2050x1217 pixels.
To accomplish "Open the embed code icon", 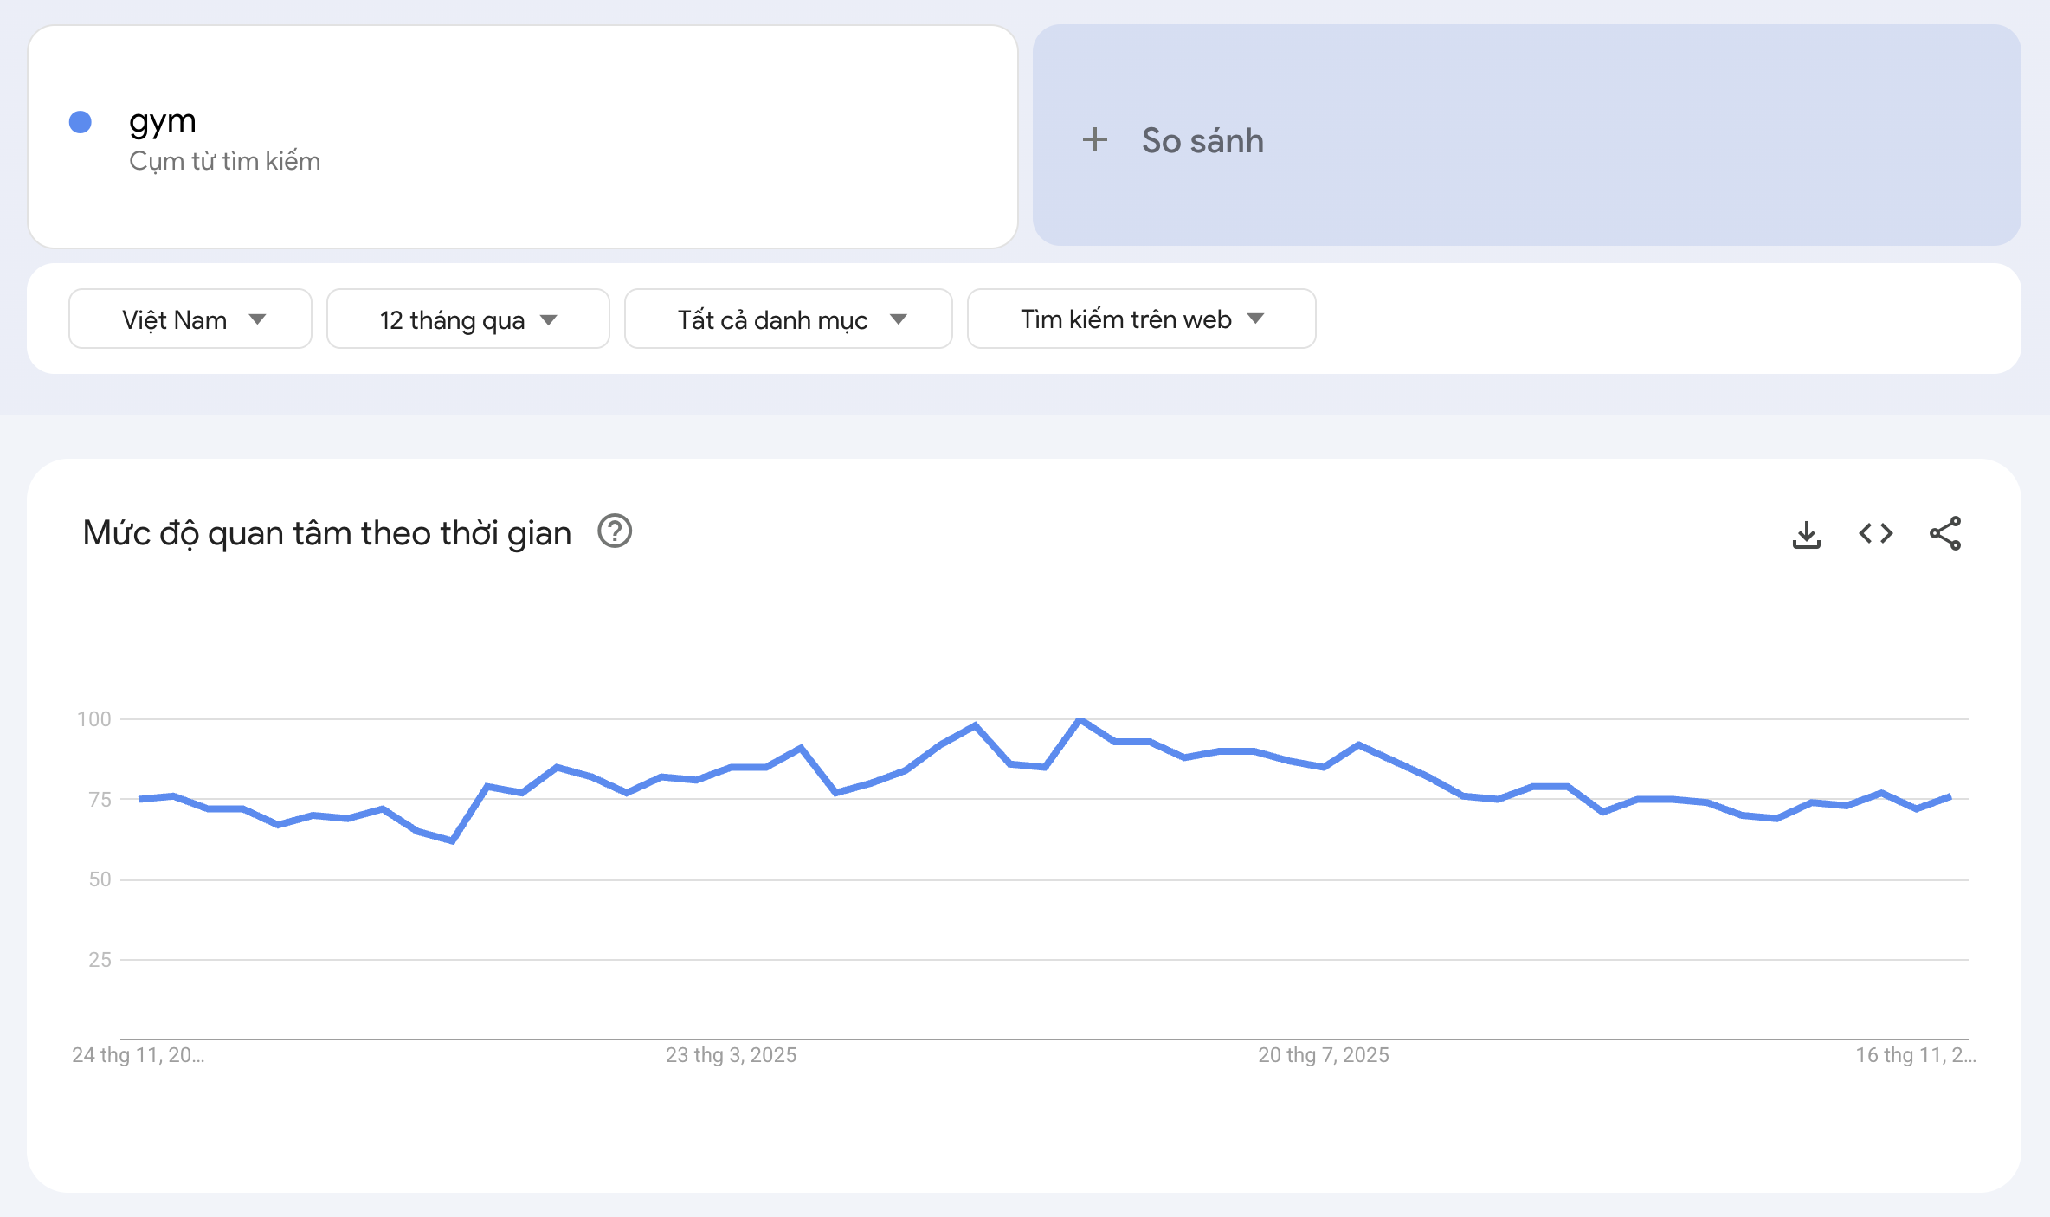I will coord(1875,534).
